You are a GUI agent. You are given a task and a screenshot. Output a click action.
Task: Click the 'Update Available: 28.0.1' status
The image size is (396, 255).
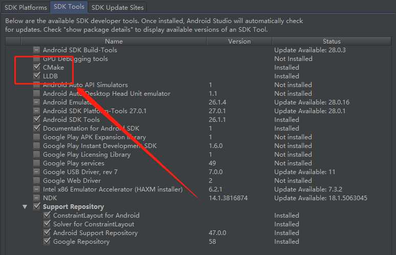click(310, 111)
